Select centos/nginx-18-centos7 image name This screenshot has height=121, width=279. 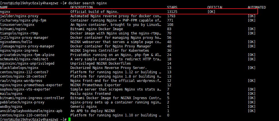pyautogui.click(x=23, y=76)
